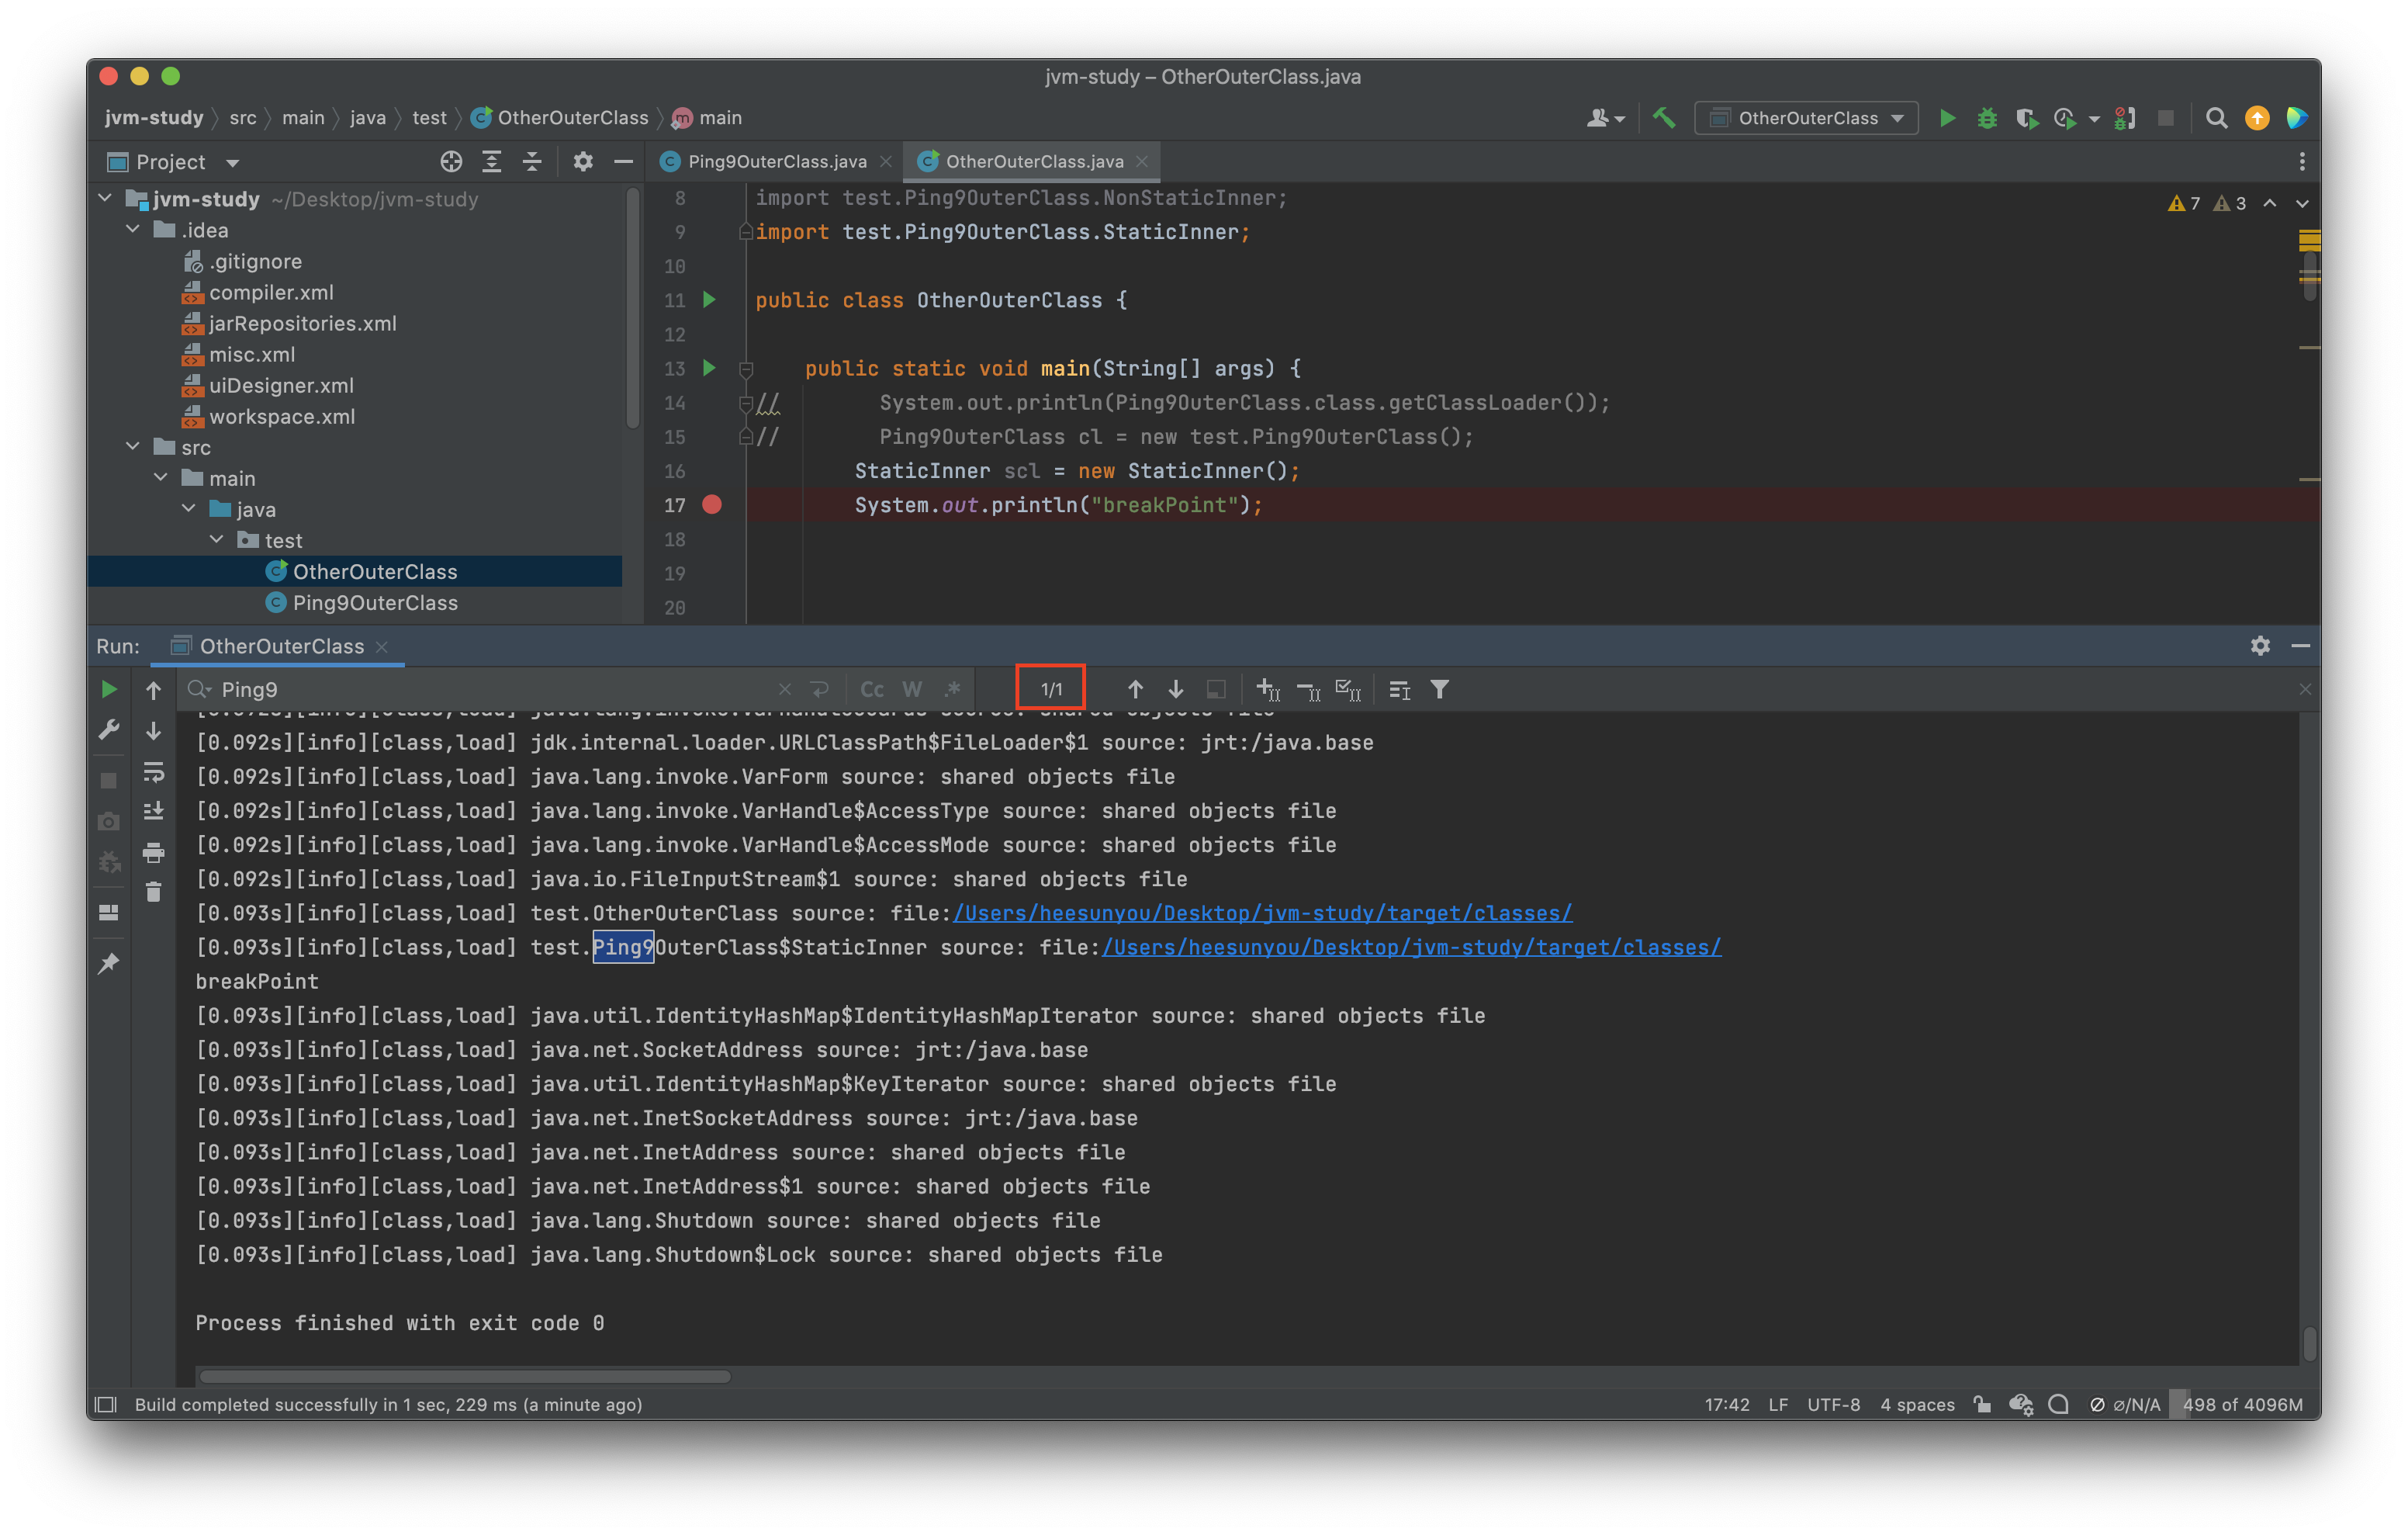Open Search Everywhere magnifier icon
This screenshot has width=2408, height=1535.
(x=2216, y=118)
